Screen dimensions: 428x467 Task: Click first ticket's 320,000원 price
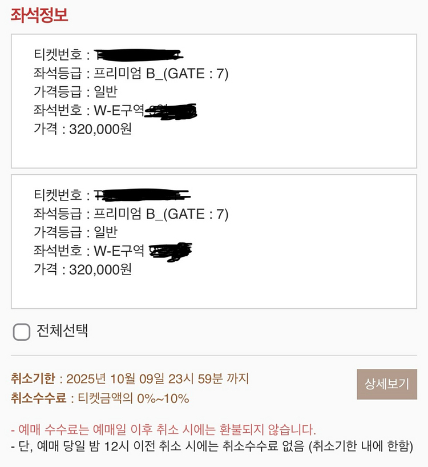100,128
